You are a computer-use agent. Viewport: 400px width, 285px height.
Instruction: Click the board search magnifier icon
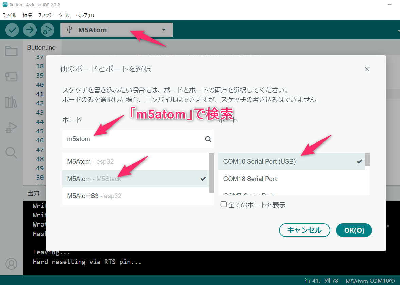[x=208, y=139]
